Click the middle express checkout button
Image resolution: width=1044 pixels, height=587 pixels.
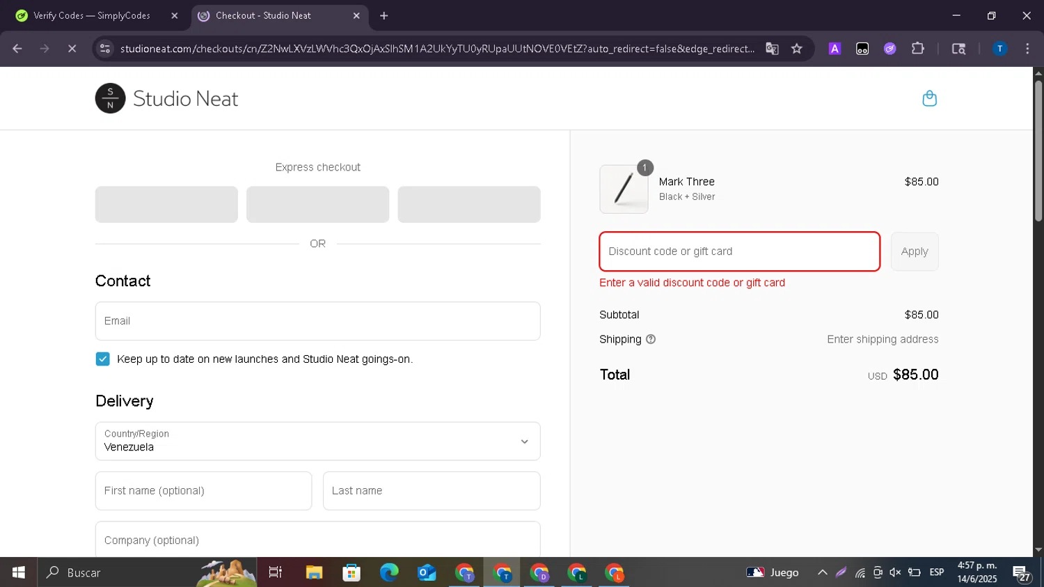pos(317,205)
